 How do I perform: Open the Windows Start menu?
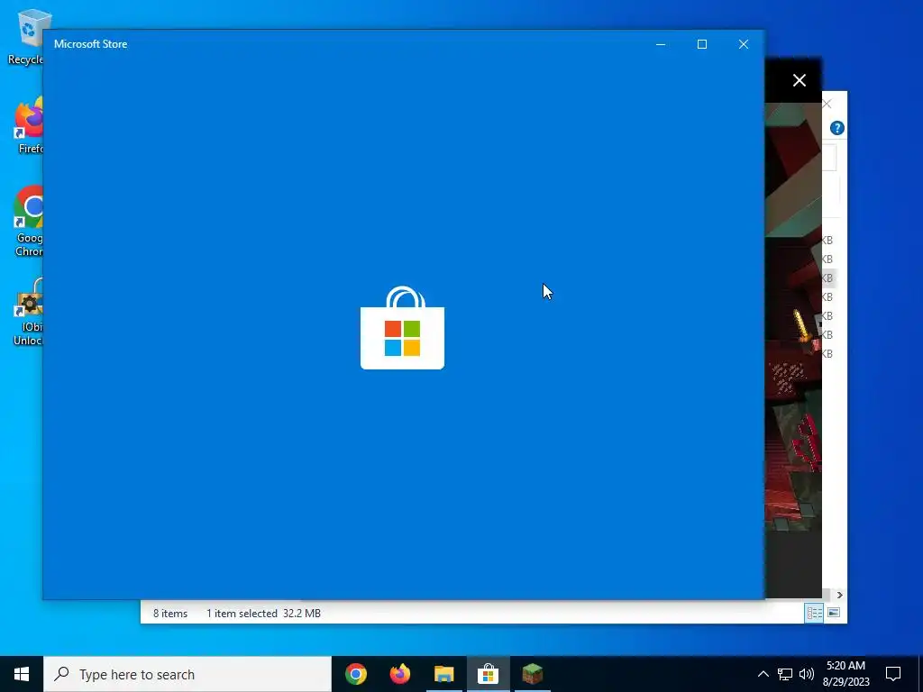tap(22, 674)
